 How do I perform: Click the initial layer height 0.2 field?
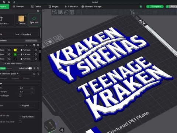pos(27,92)
